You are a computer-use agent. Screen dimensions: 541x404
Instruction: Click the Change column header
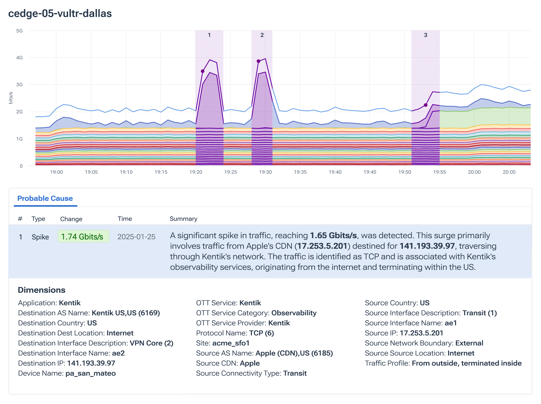tap(71, 219)
